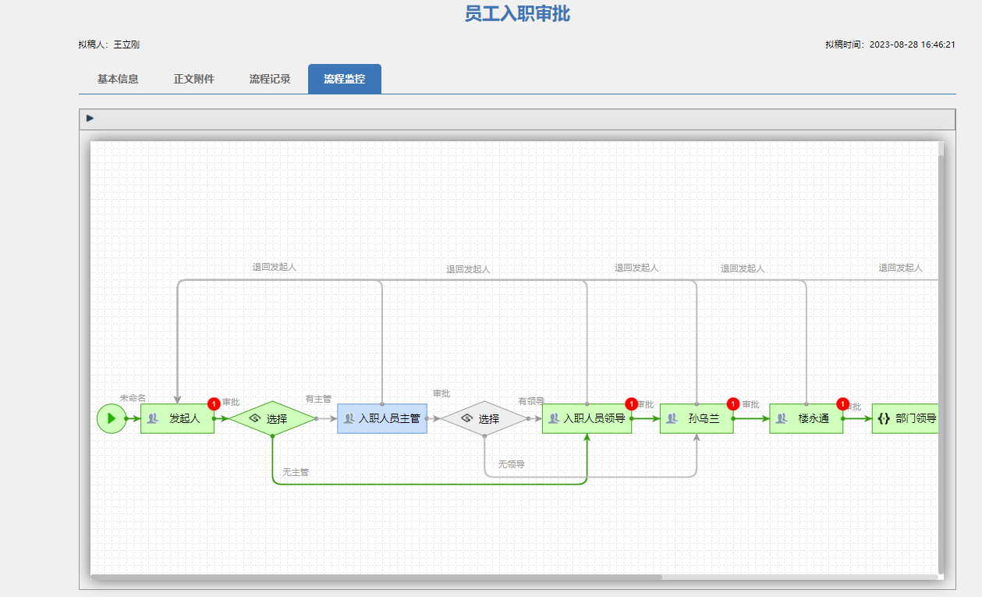Click the 发起人 node

coord(177,418)
